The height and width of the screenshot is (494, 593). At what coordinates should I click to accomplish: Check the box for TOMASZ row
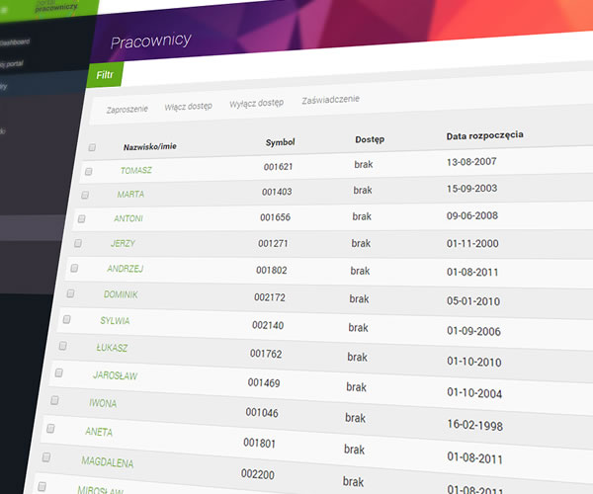[x=89, y=172]
